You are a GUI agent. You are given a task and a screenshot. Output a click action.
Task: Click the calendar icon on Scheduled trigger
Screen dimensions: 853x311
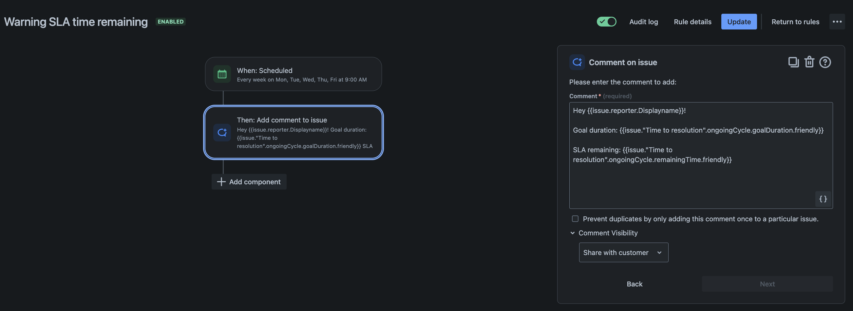[222, 74]
